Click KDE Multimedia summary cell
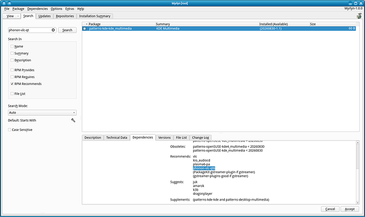 click(168, 29)
